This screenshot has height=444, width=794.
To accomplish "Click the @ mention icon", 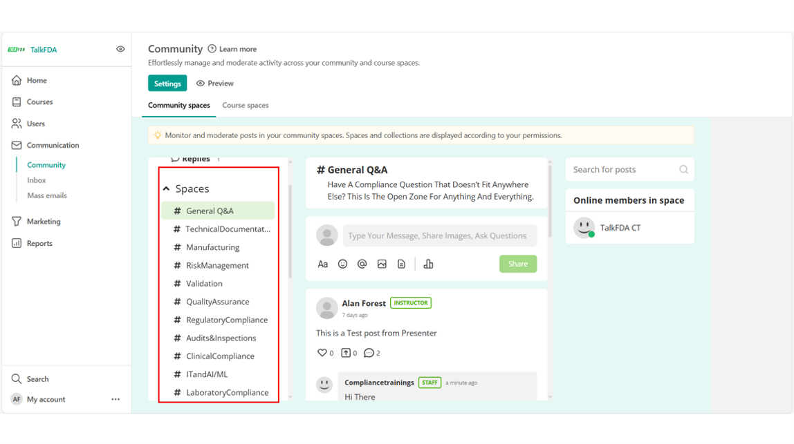I will [362, 264].
